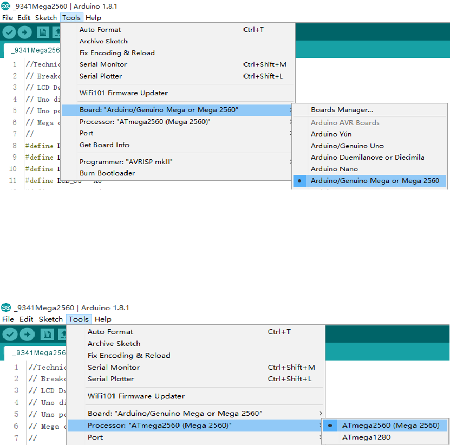The image size is (450, 445).
Task: Choose Auto Format in top Tools menu
Action: click(x=178, y=30)
